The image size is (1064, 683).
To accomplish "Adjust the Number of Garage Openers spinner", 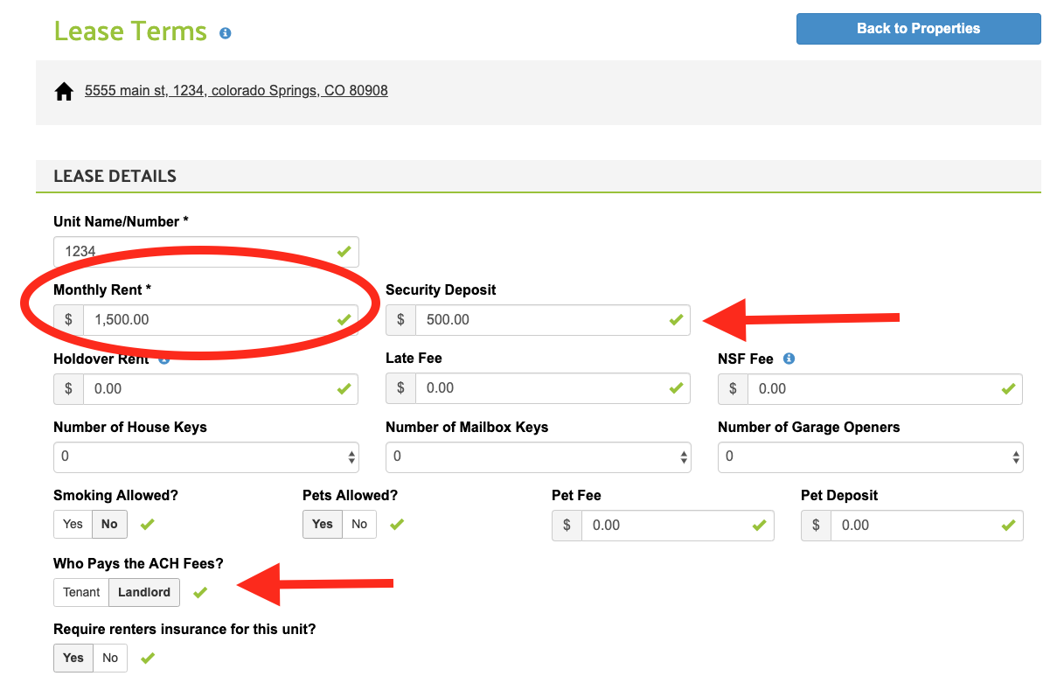I will (x=1016, y=456).
